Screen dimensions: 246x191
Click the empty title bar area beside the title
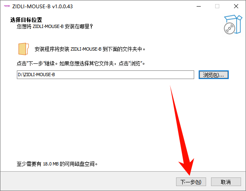click(x=133, y=6)
